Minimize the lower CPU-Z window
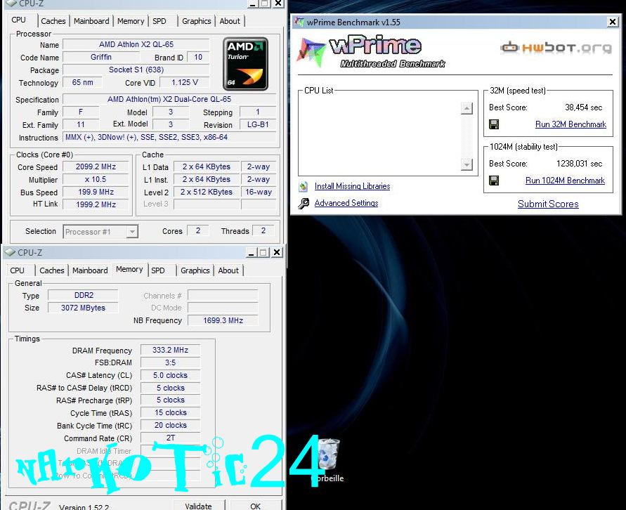 tap(251, 252)
